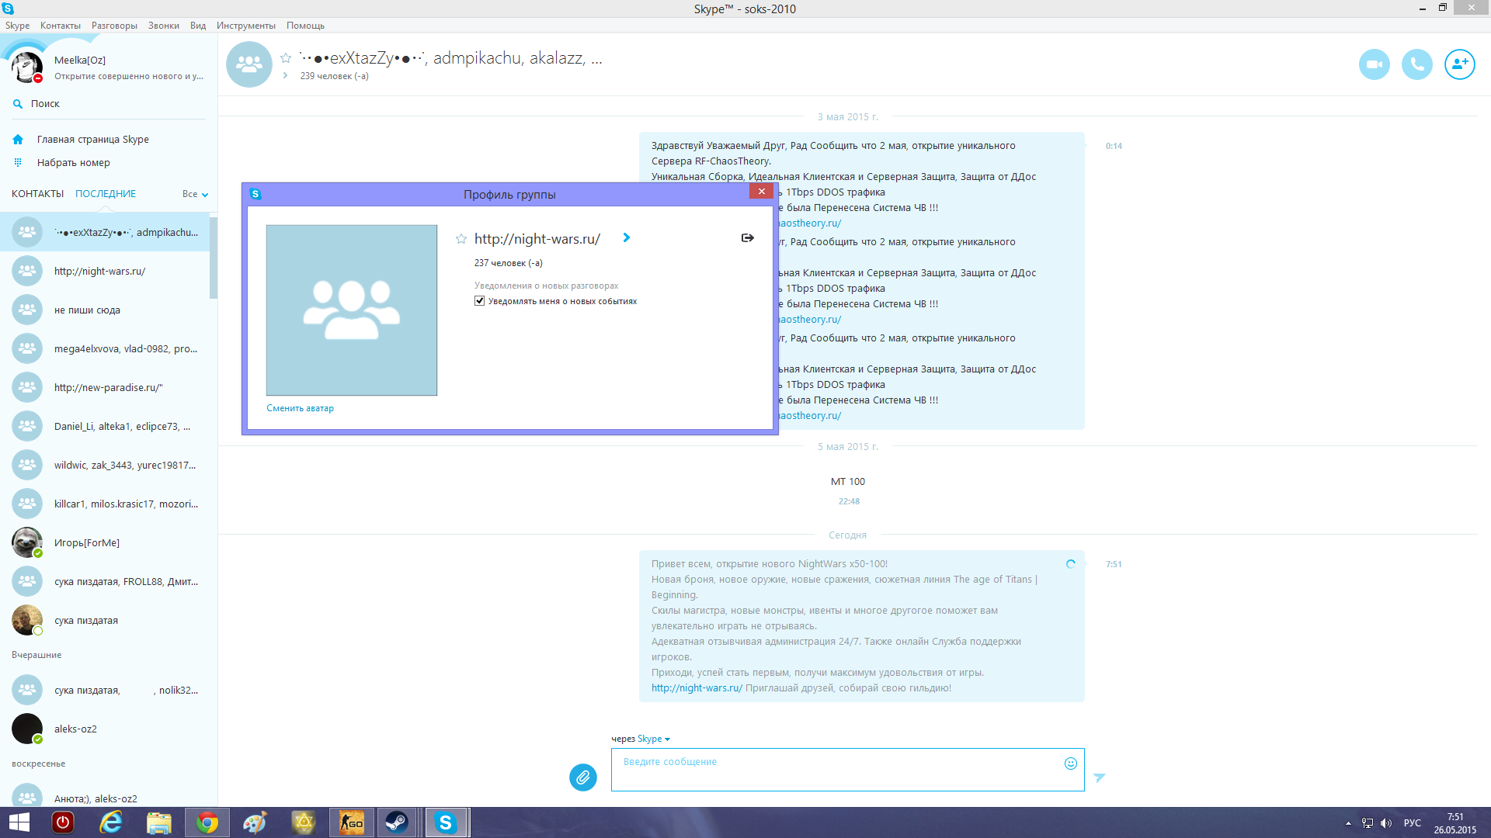The image size is (1491, 838).
Task: Open 'не пиши сюда' conversation
Action: click(x=105, y=310)
